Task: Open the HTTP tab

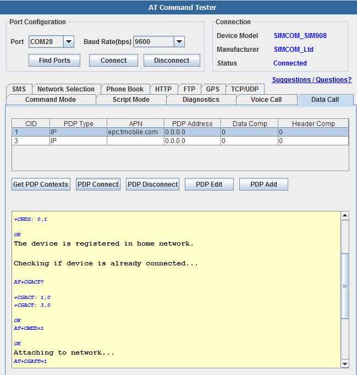Action: point(163,89)
